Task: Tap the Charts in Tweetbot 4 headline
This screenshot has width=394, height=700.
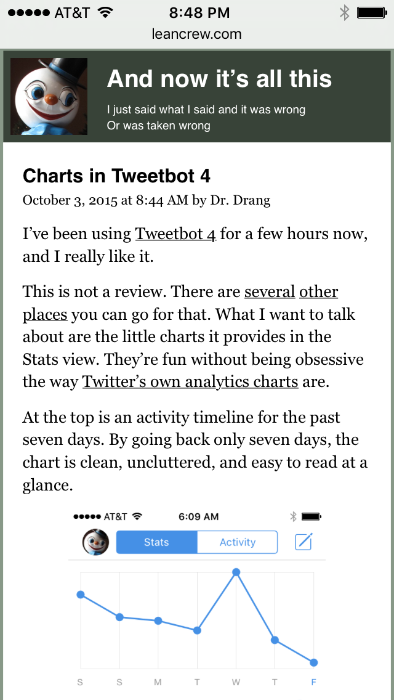Action: pos(116,176)
